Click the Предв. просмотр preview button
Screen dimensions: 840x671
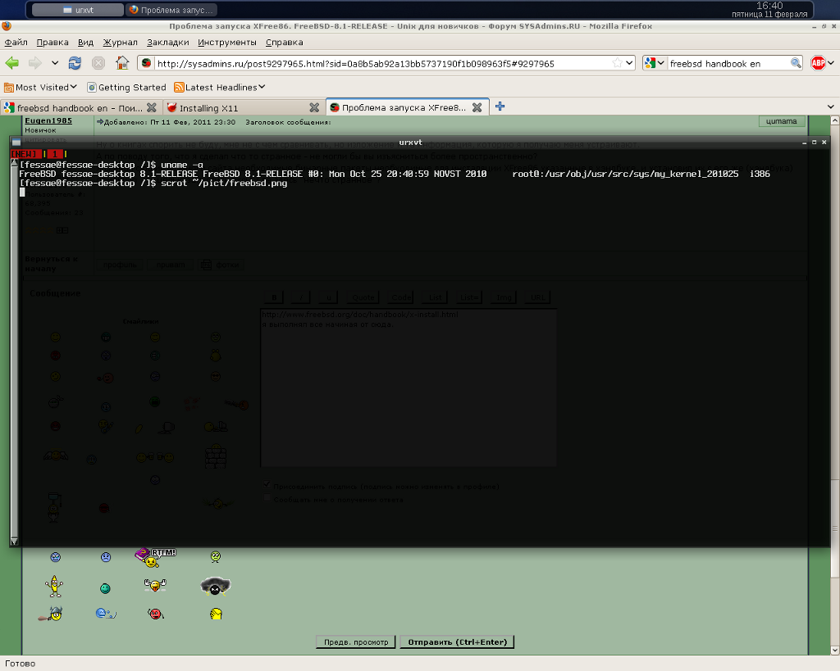356,642
